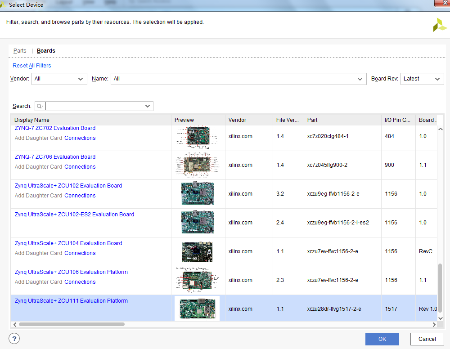
Task: Click ZCU102-ES2 board preview thumbnail
Action: pyautogui.click(x=198, y=222)
